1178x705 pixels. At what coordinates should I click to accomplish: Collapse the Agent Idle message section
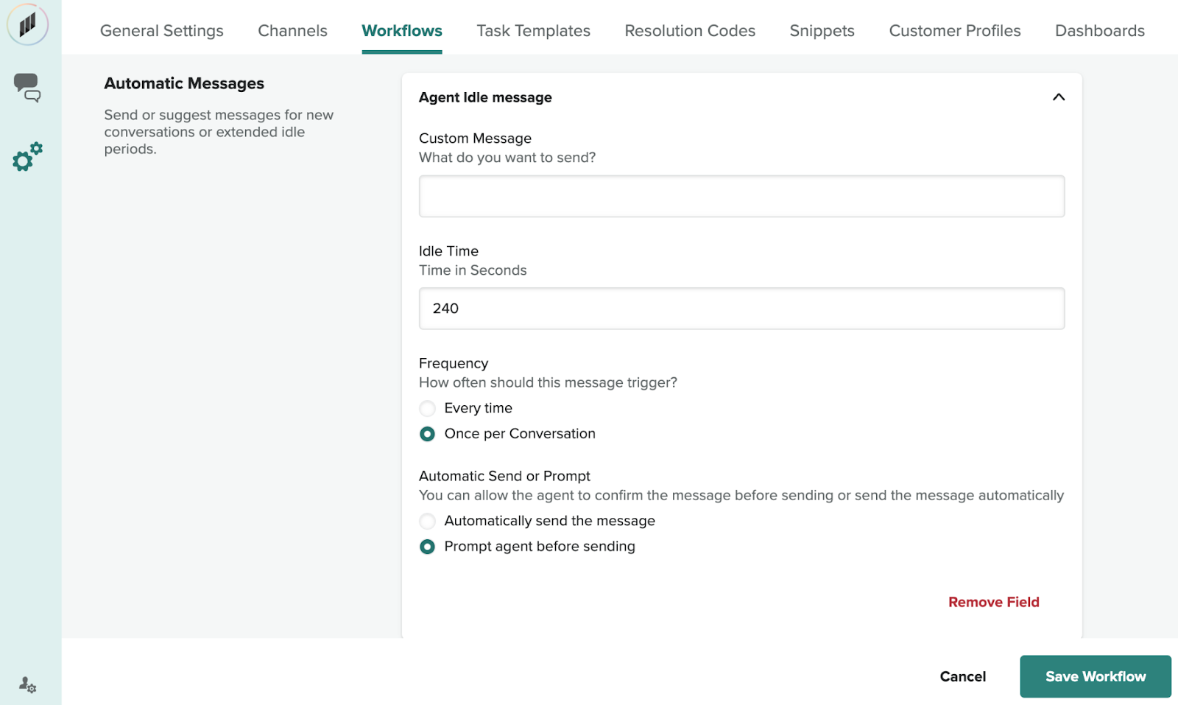point(1058,97)
